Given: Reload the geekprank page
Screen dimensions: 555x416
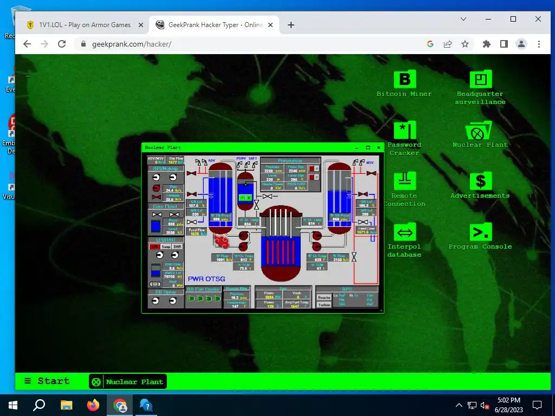Looking at the screenshot, I should point(62,44).
